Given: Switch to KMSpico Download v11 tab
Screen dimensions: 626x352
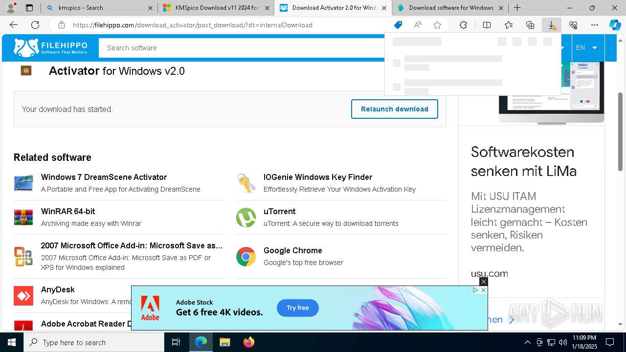Looking at the screenshot, I should tap(216, 8).
